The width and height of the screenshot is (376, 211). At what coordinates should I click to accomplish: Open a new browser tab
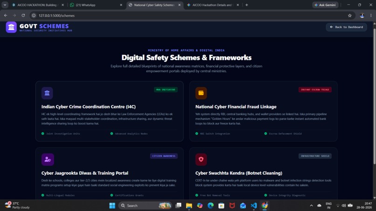(x=246, y=5)
